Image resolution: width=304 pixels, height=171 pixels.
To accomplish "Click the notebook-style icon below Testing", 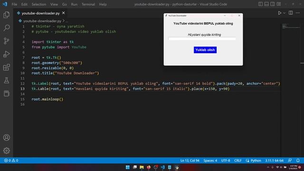I will tap(6, 94).
